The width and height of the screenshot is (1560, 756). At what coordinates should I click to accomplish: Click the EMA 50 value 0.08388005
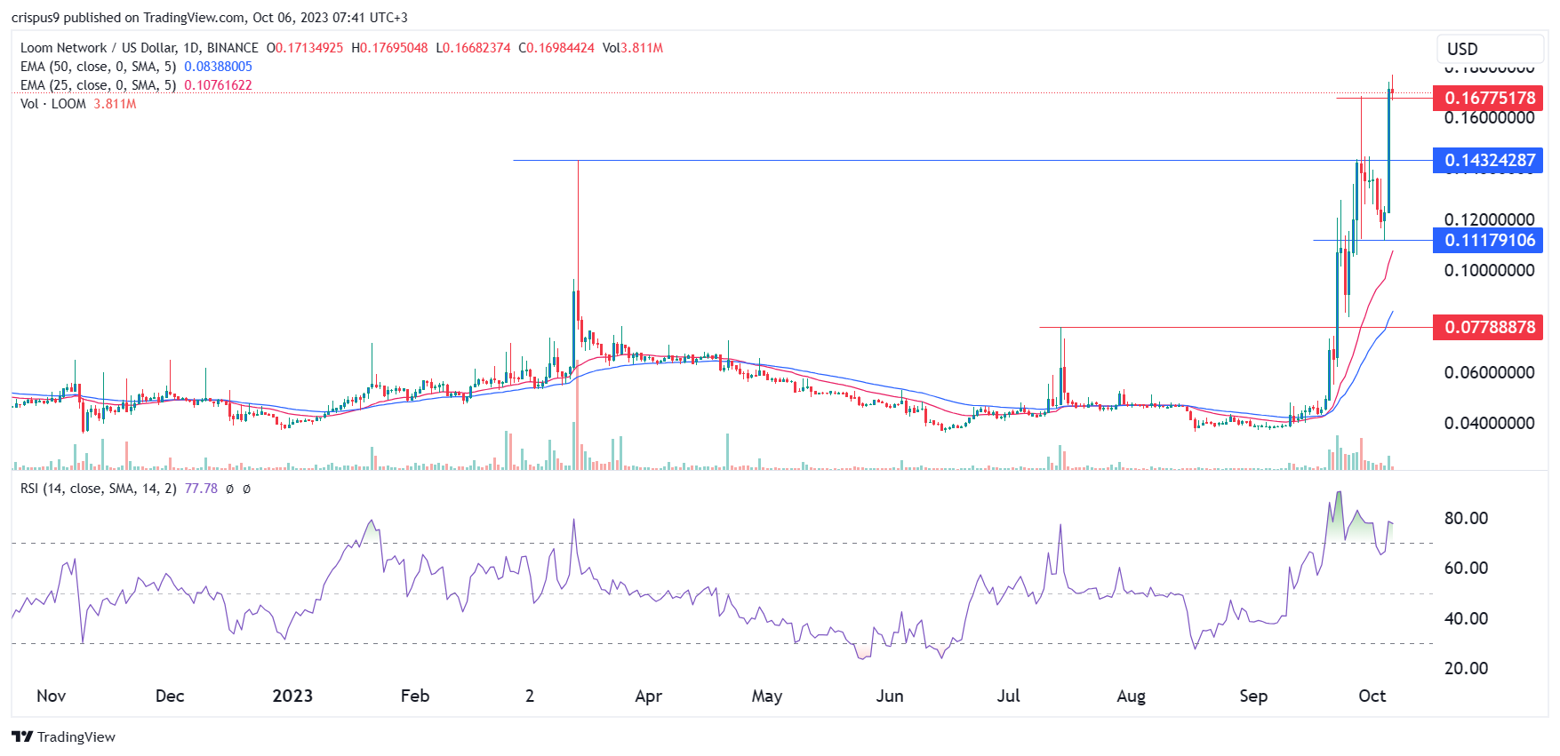218,67
